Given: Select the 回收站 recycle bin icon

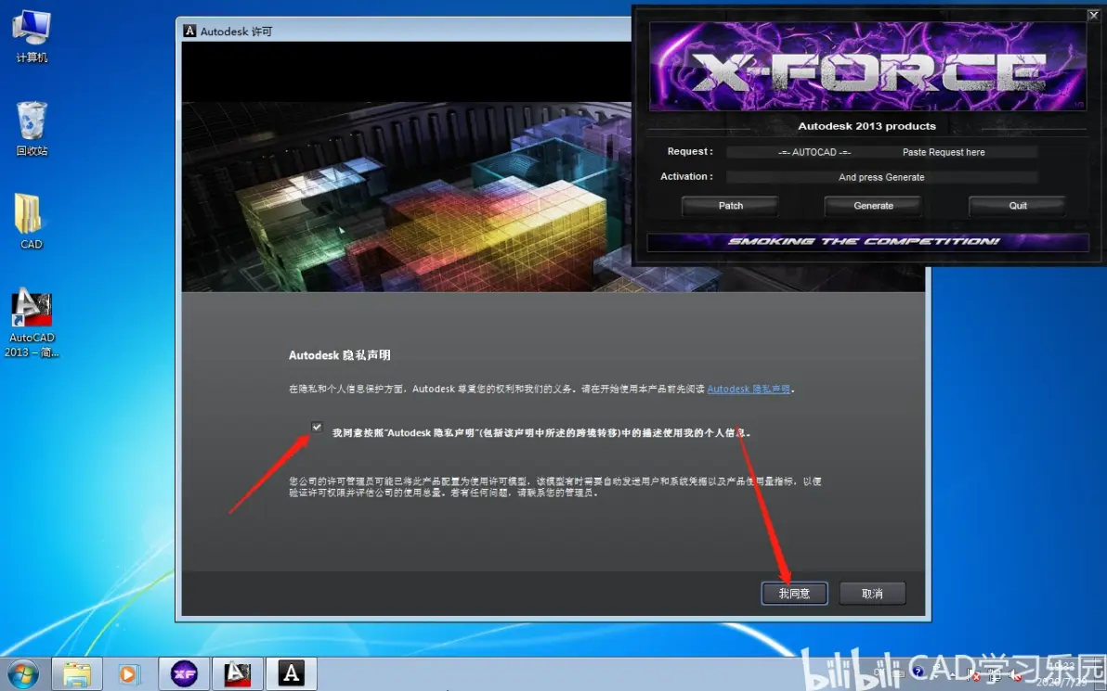Looking at the screenshot, I should (x=31, y=129).
